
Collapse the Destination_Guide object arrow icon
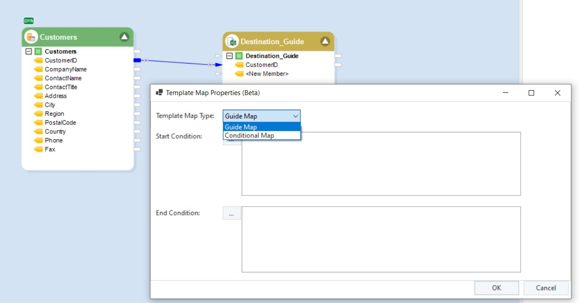coord(325,41)
